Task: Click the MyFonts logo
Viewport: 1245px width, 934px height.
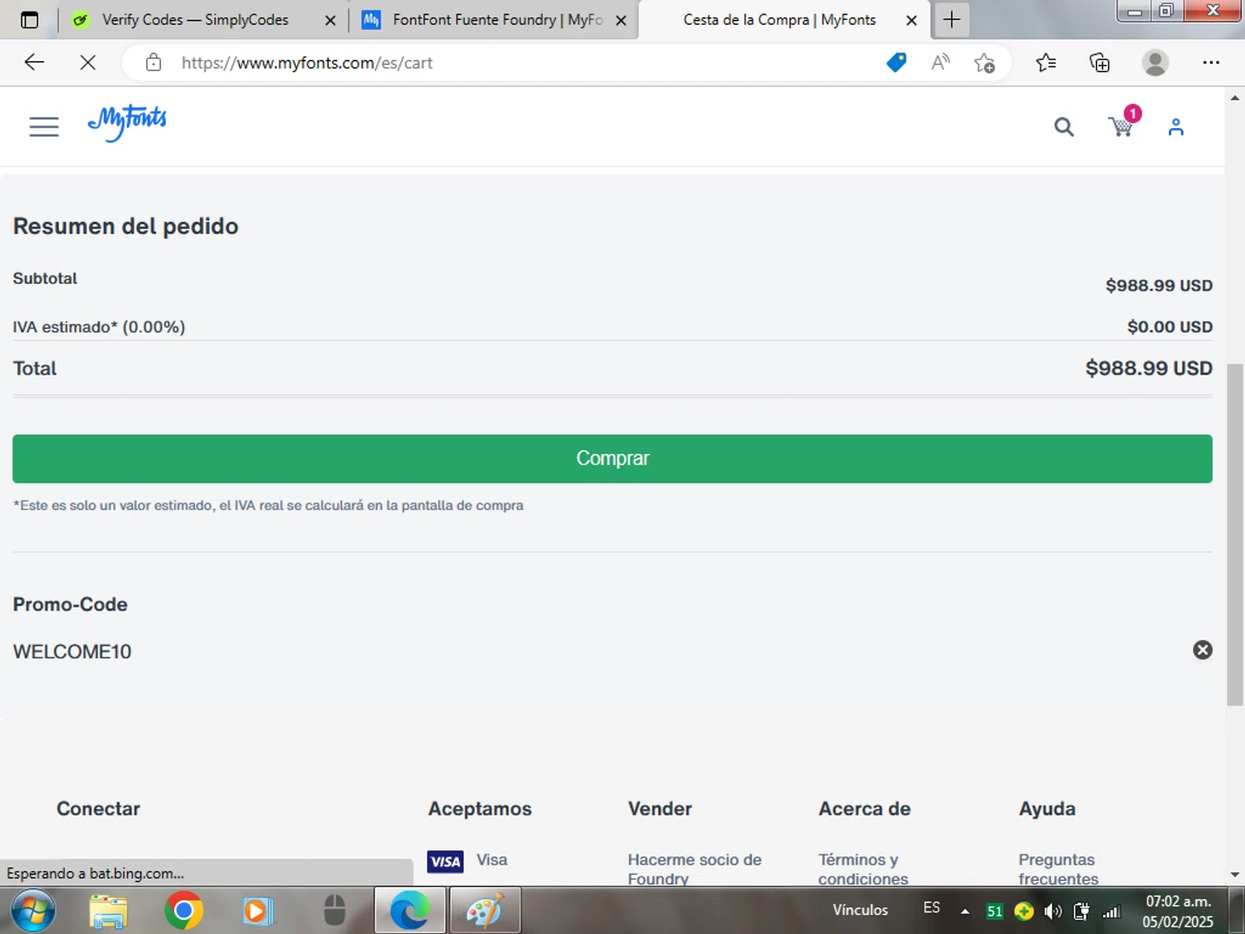Action: coord(127,123)
